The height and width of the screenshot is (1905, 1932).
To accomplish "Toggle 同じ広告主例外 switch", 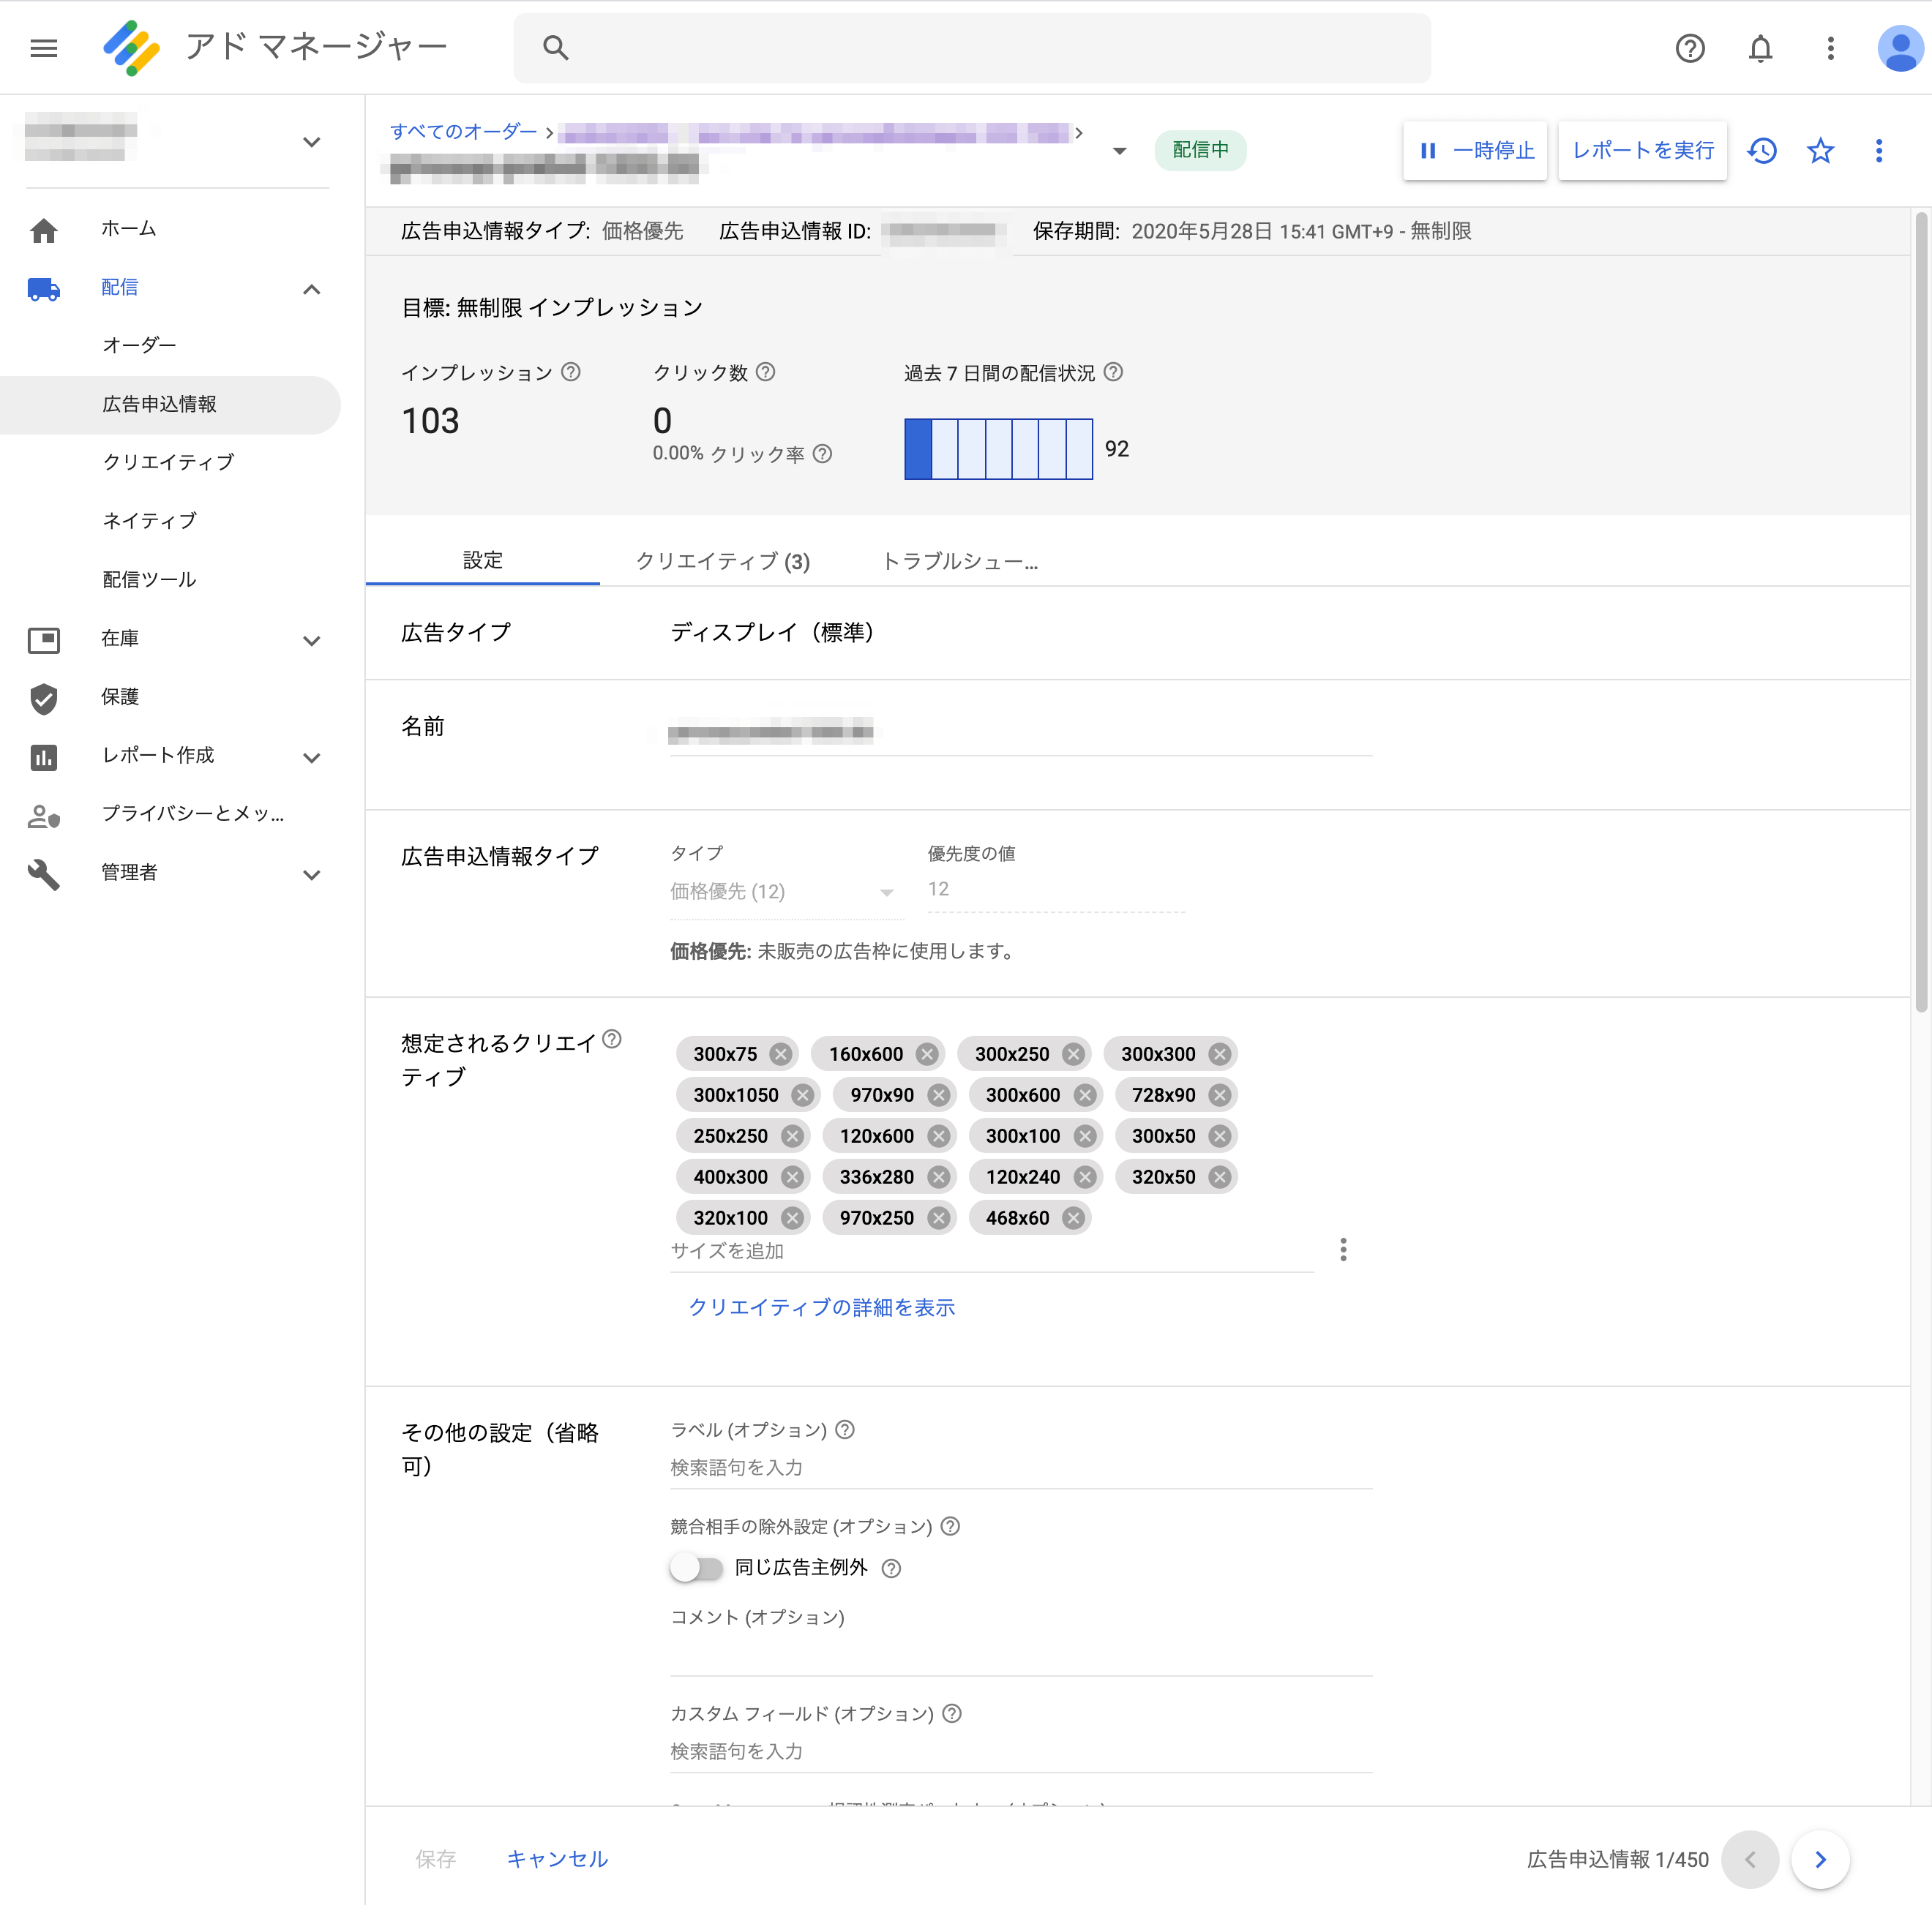I will tap(696, 1567).
